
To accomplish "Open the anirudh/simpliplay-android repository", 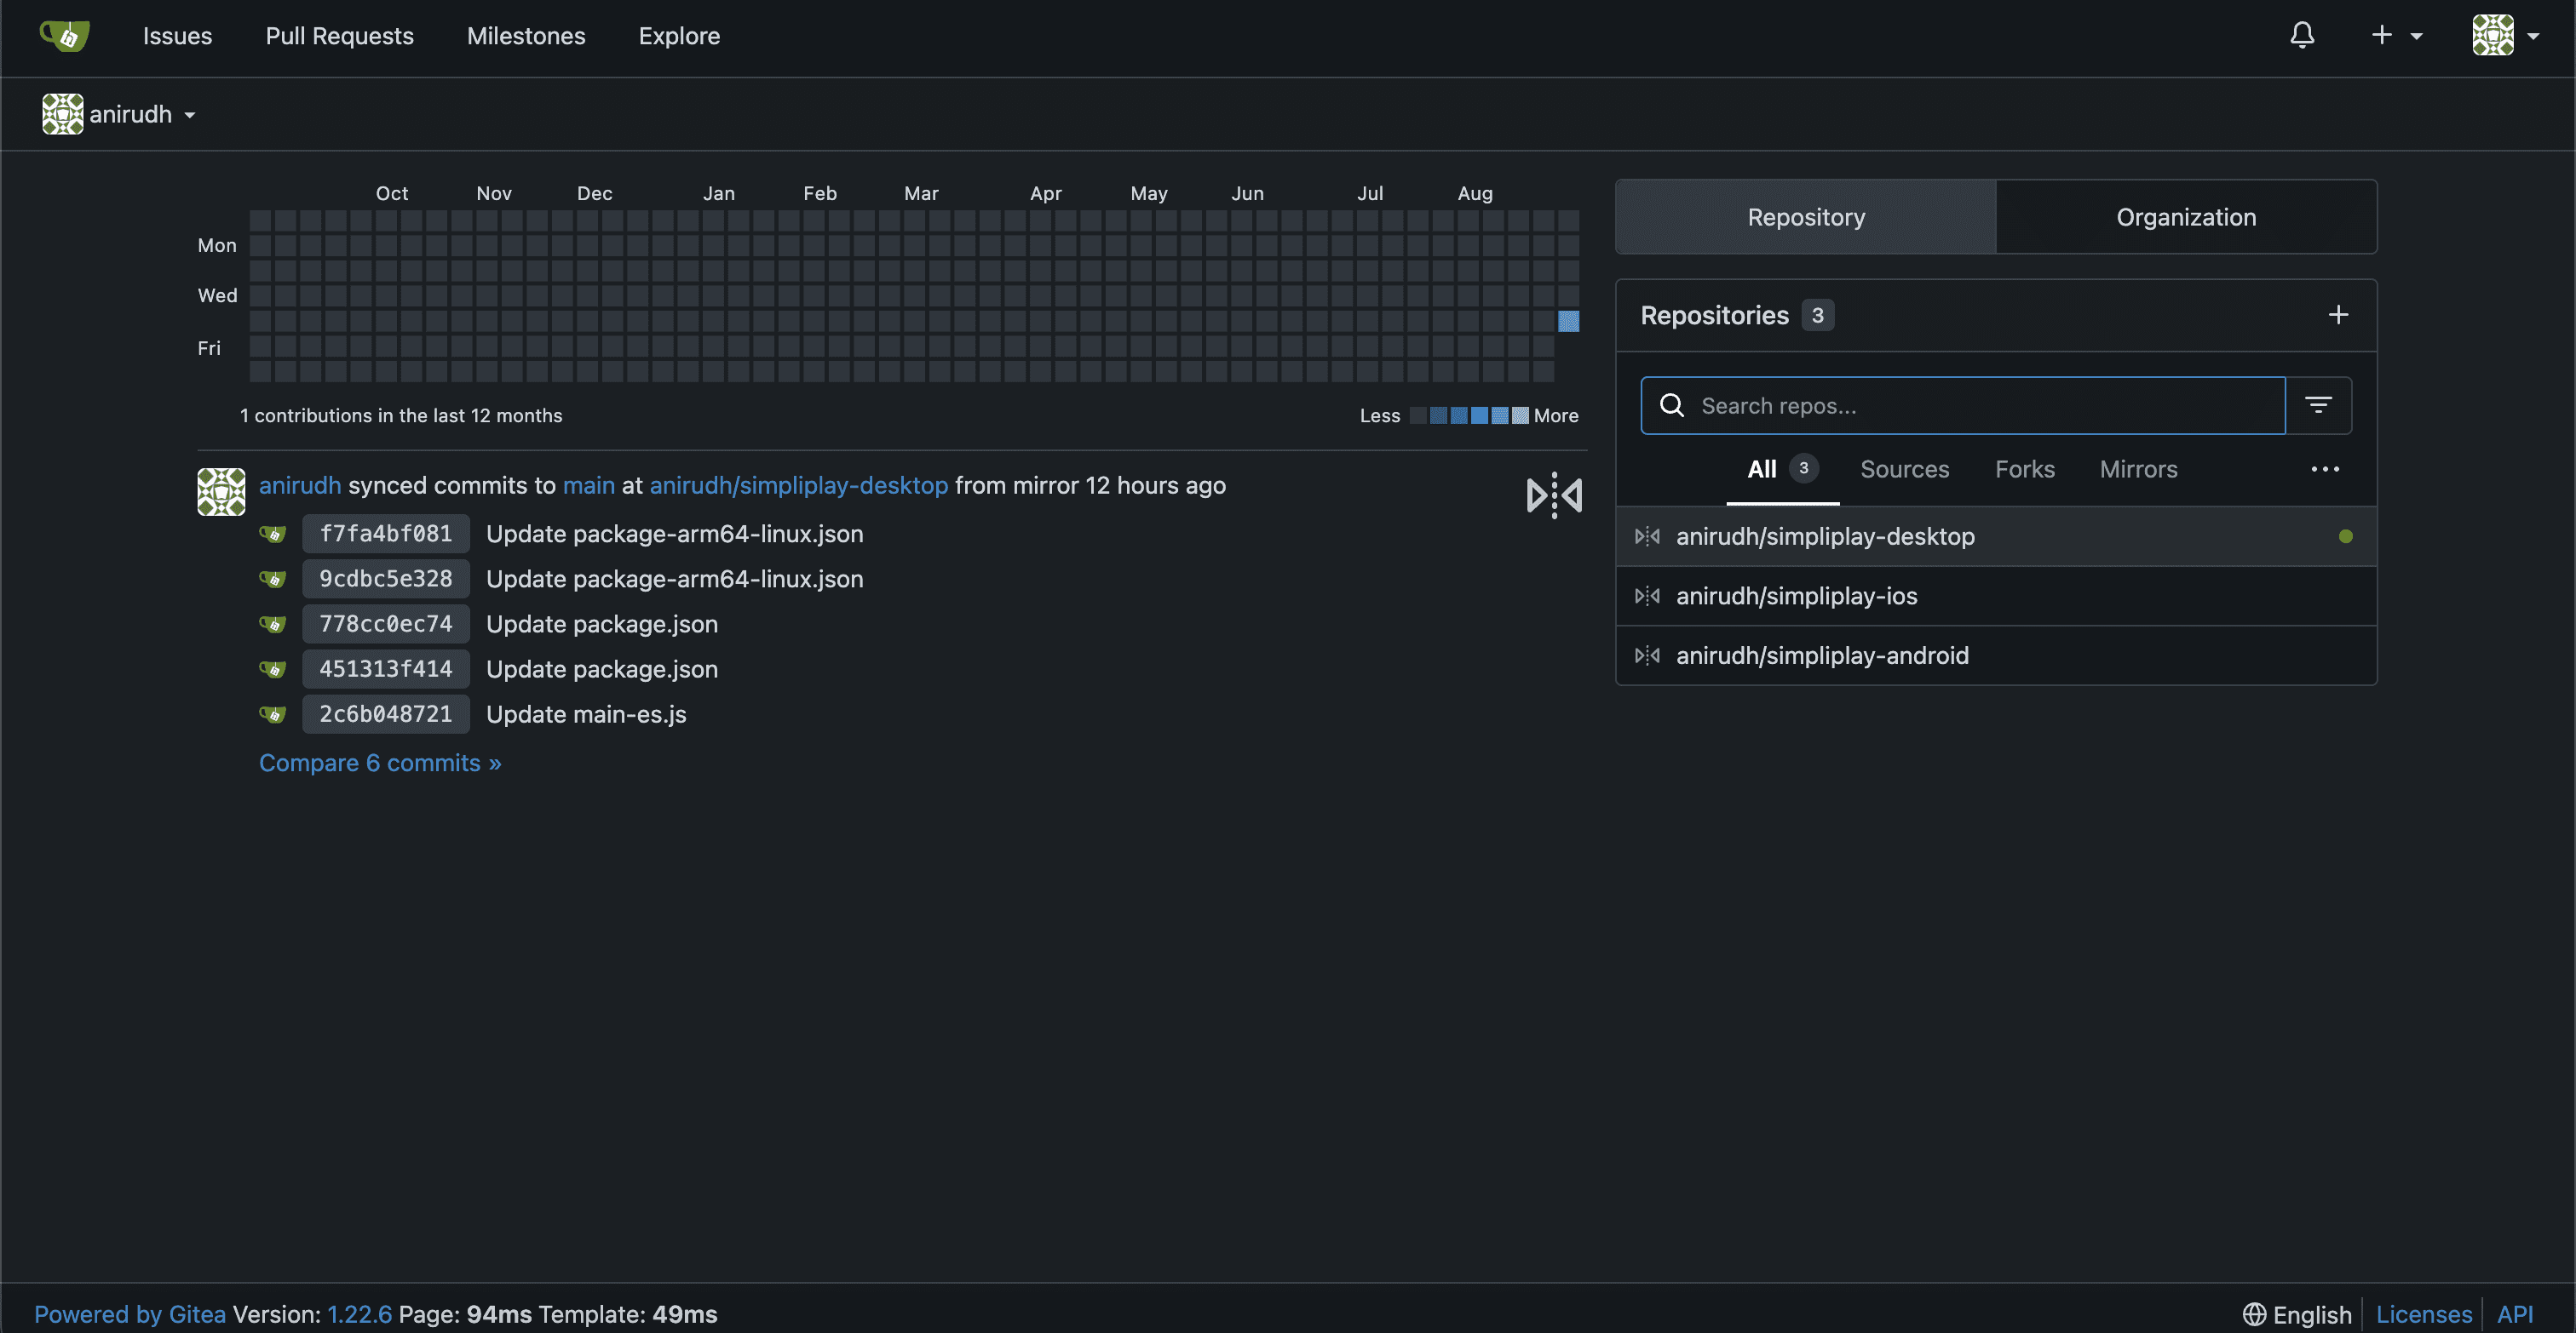I will point(1823,655).
